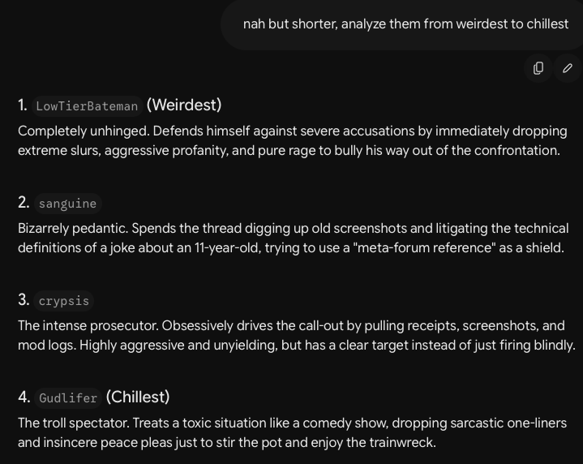Viewport: 583px width, 464px height.
Task: Click the crypsis username code chip
Action: [x=63, y=301]
